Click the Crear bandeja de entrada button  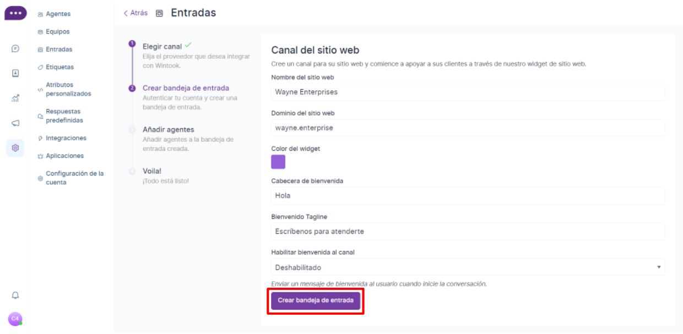(x=316, y=300)
